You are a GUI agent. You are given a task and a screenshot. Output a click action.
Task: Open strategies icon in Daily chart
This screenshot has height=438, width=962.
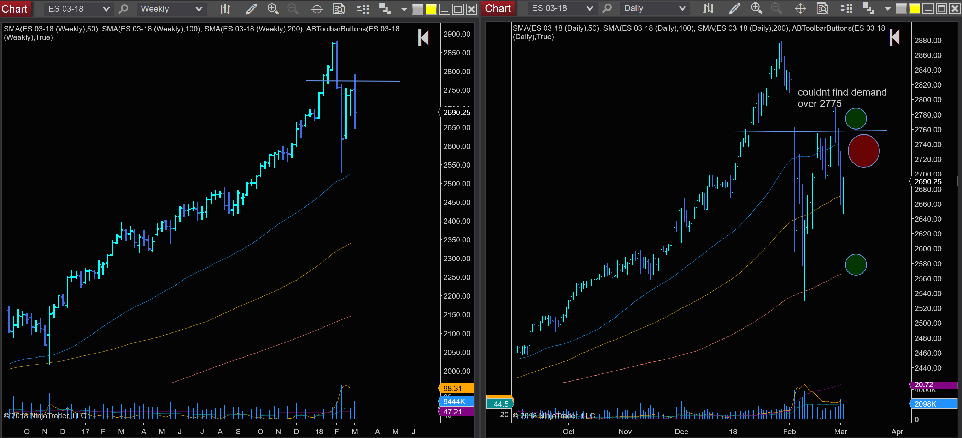(868, 8)
